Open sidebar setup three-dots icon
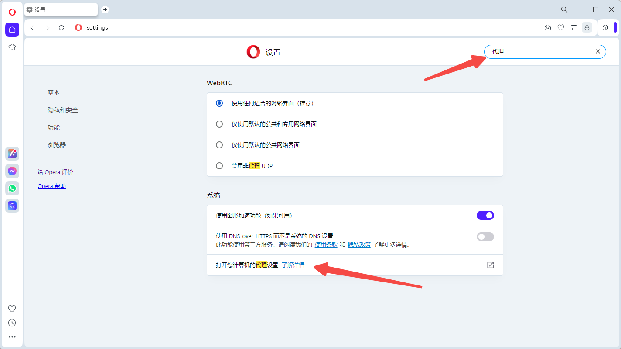This screenshot has height=349, width=621. 12,337
